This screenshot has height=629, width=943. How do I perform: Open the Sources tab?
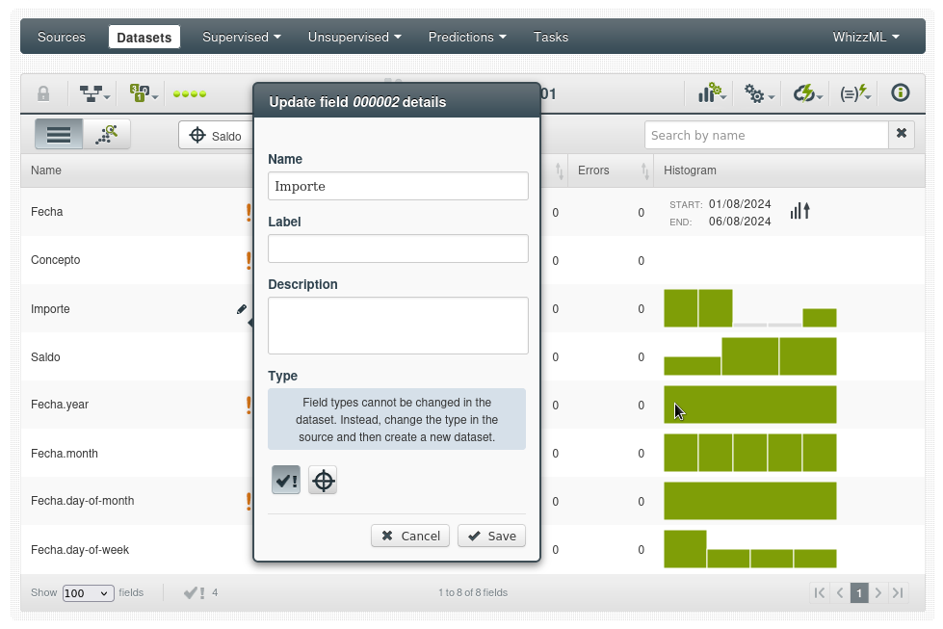62,38
